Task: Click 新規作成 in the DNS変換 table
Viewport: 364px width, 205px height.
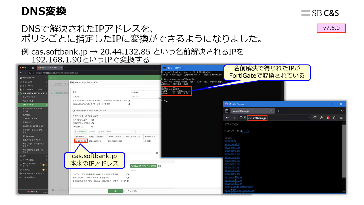Action: [81, 131]
